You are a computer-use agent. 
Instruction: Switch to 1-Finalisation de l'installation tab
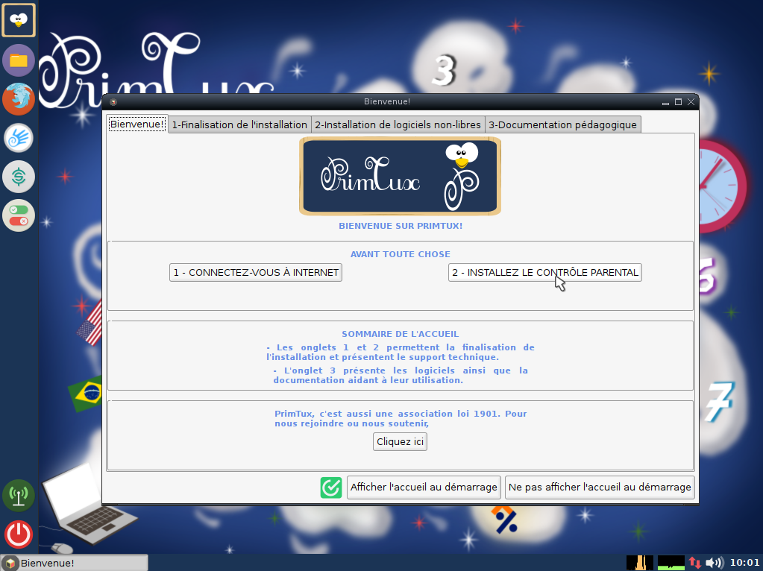[239, 124]
